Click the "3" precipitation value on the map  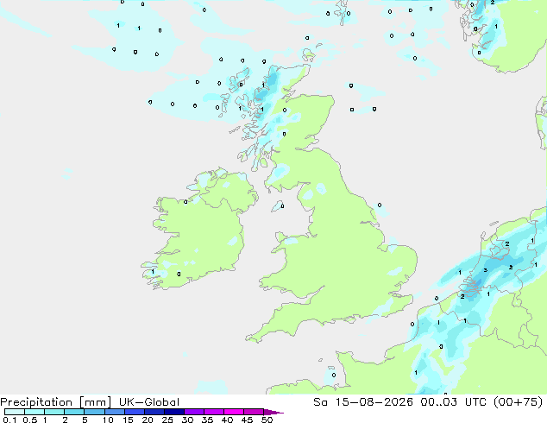coord(486,270)
